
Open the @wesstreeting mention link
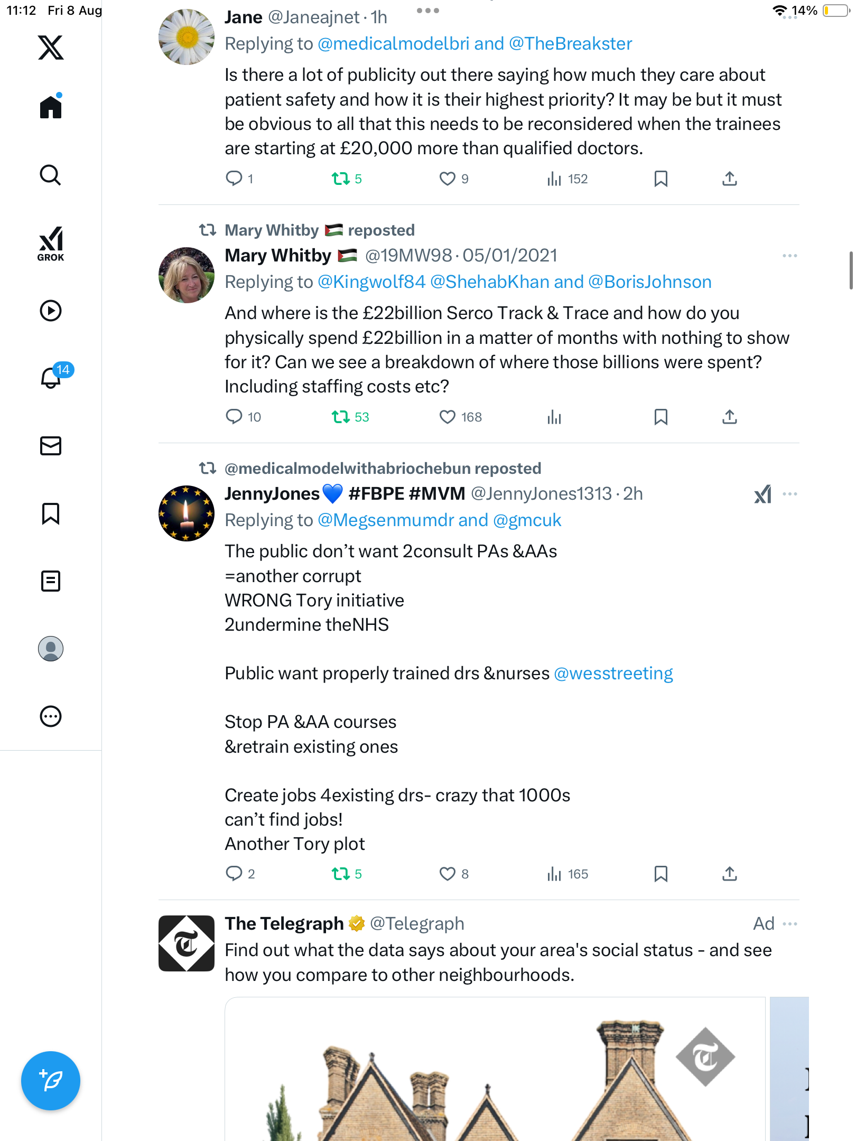coord(613,674)
